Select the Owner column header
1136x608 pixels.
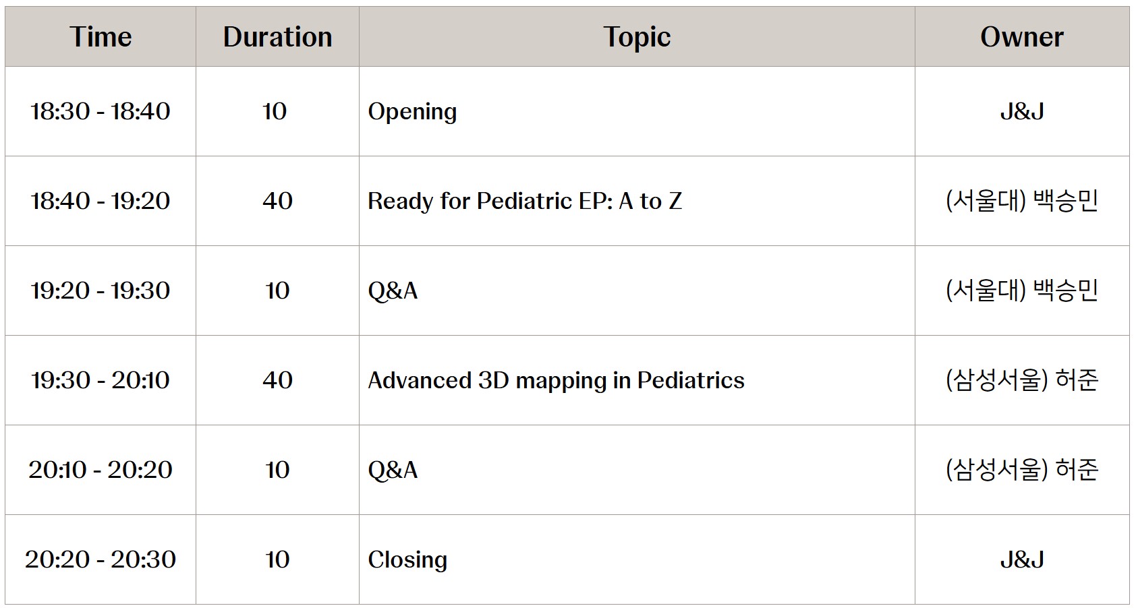pos(1022,37)
